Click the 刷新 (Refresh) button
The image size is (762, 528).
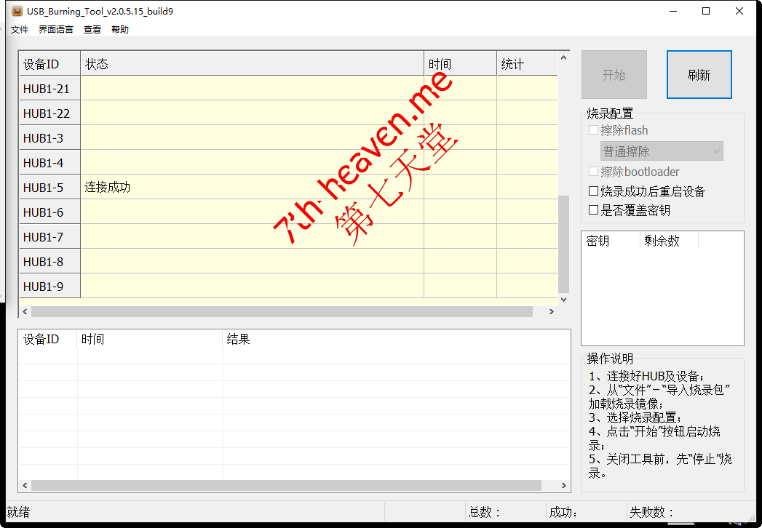tap(699, 74)
